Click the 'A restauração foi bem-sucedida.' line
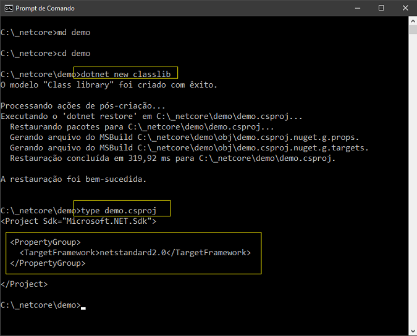 [x=74, y=179]
